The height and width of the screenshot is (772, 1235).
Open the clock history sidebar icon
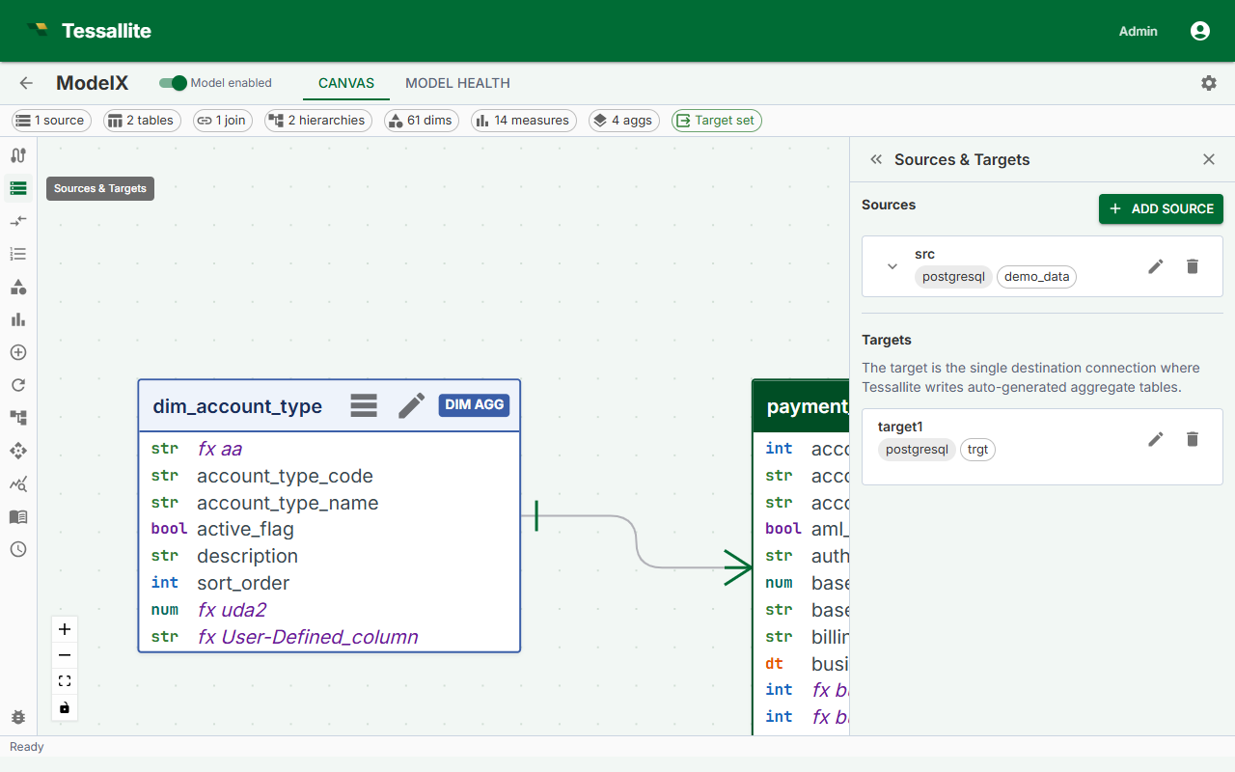[x=17, y=549]
